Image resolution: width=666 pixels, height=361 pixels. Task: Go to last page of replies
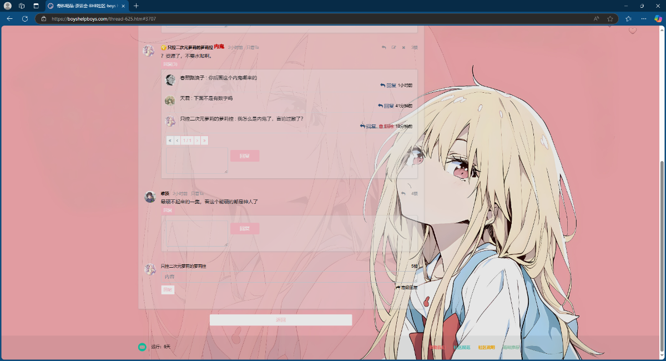pos(204,141)
